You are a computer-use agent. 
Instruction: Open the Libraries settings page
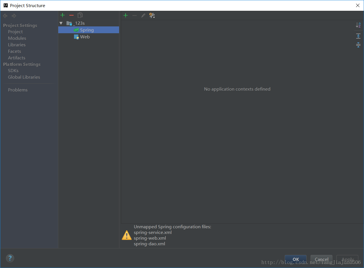point(17,45)
